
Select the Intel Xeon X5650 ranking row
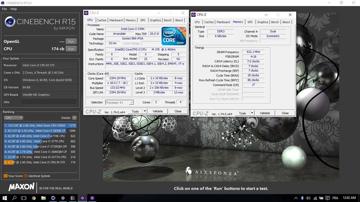40,125
